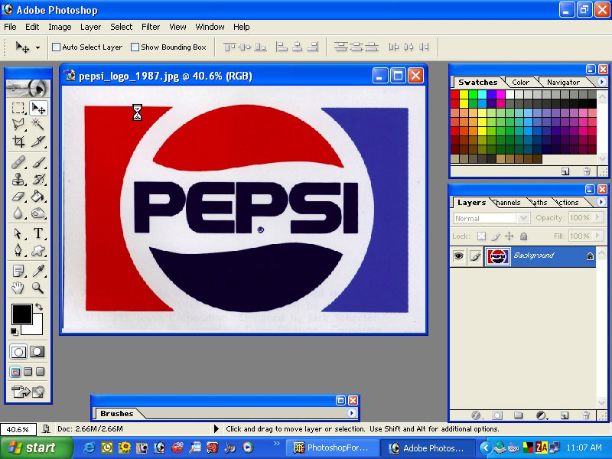This screenshot has height=459, width=612.
Task: Enable Show Bounding Box checkbox
Action: pos(135,47)
